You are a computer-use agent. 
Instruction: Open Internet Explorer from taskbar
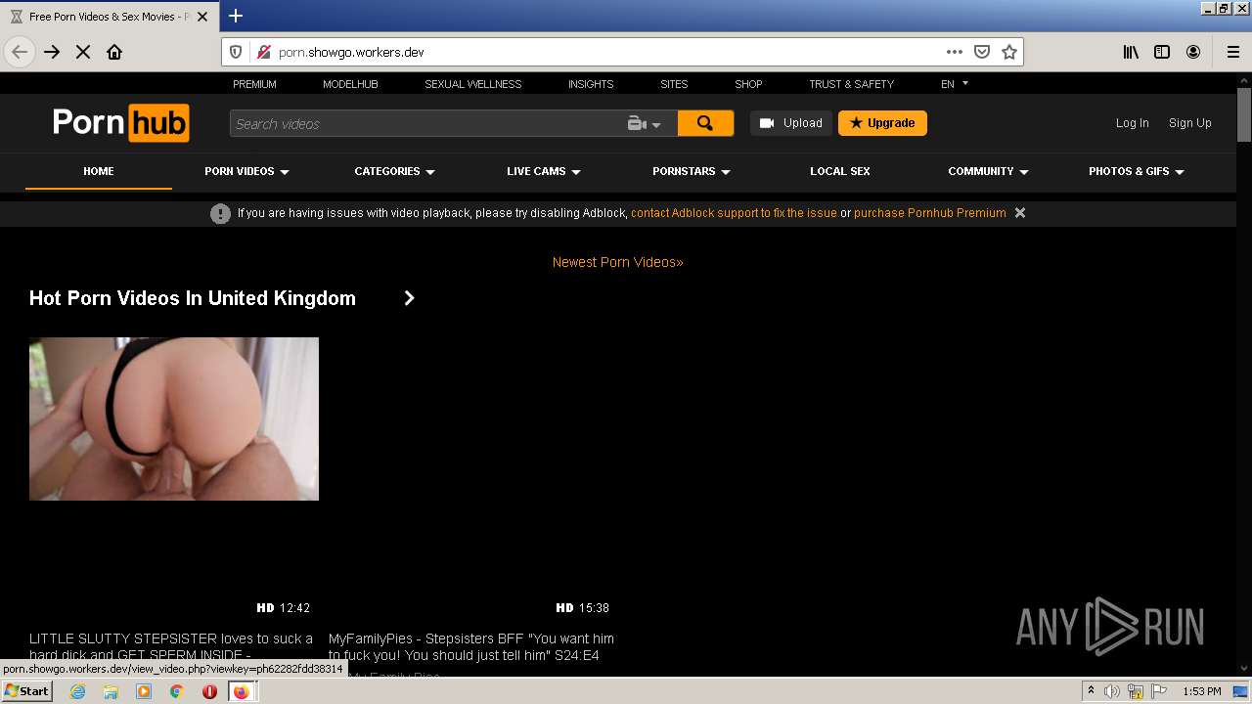tap(77, 691)
